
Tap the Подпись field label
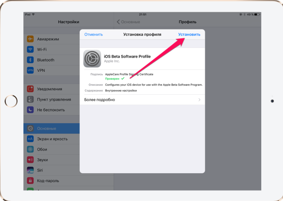click(96, 74)
